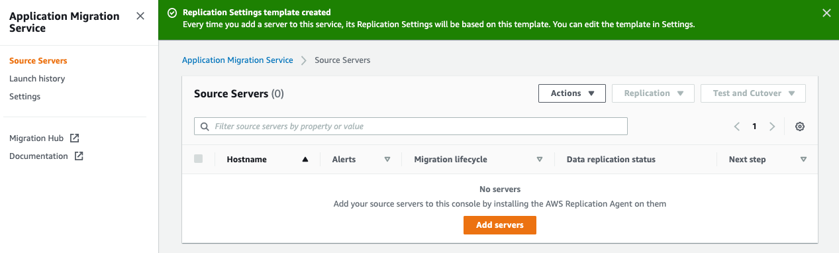
Task: Click the Source Servers (0) heading
Action: pos(239,94)
